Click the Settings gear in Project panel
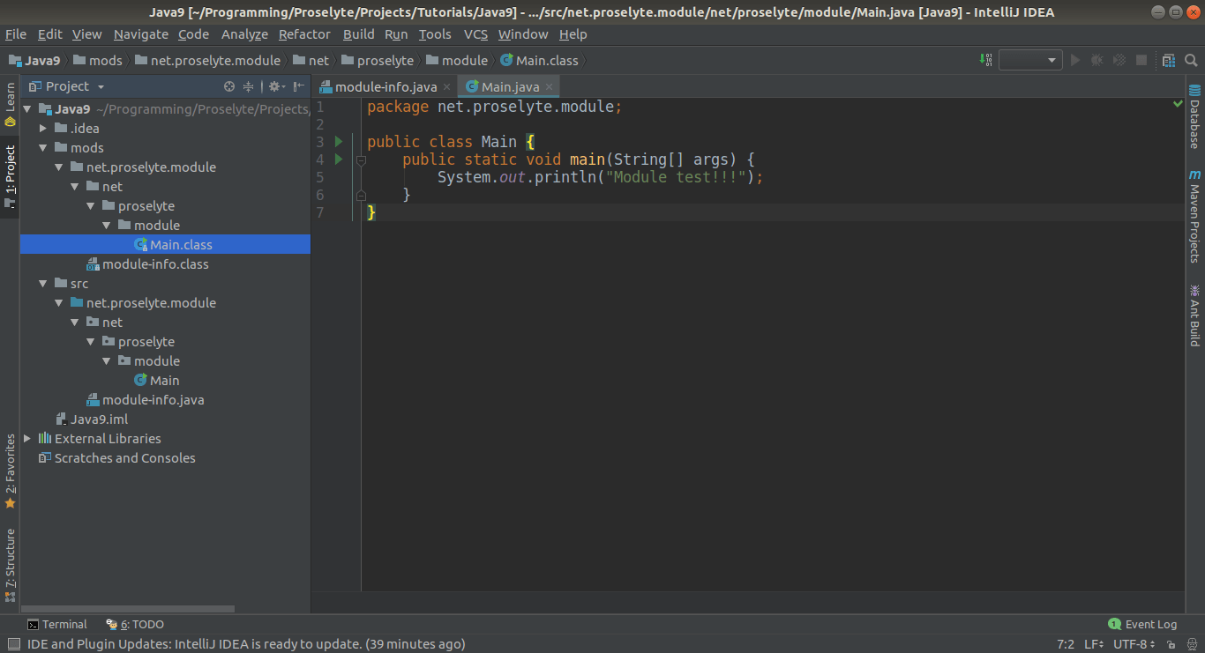The width and height of the screenshot is (1205, 653). click(274, 86)
